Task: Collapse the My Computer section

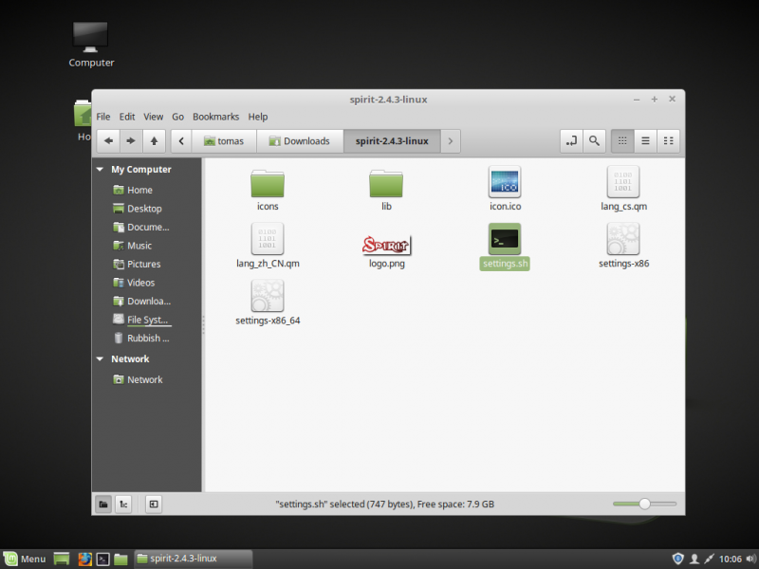Action: (100, 169)
